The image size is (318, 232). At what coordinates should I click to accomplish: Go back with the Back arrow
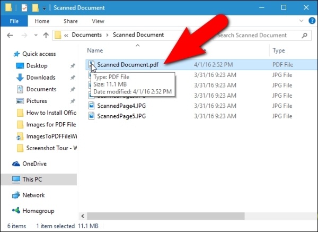tap(10, 35)
